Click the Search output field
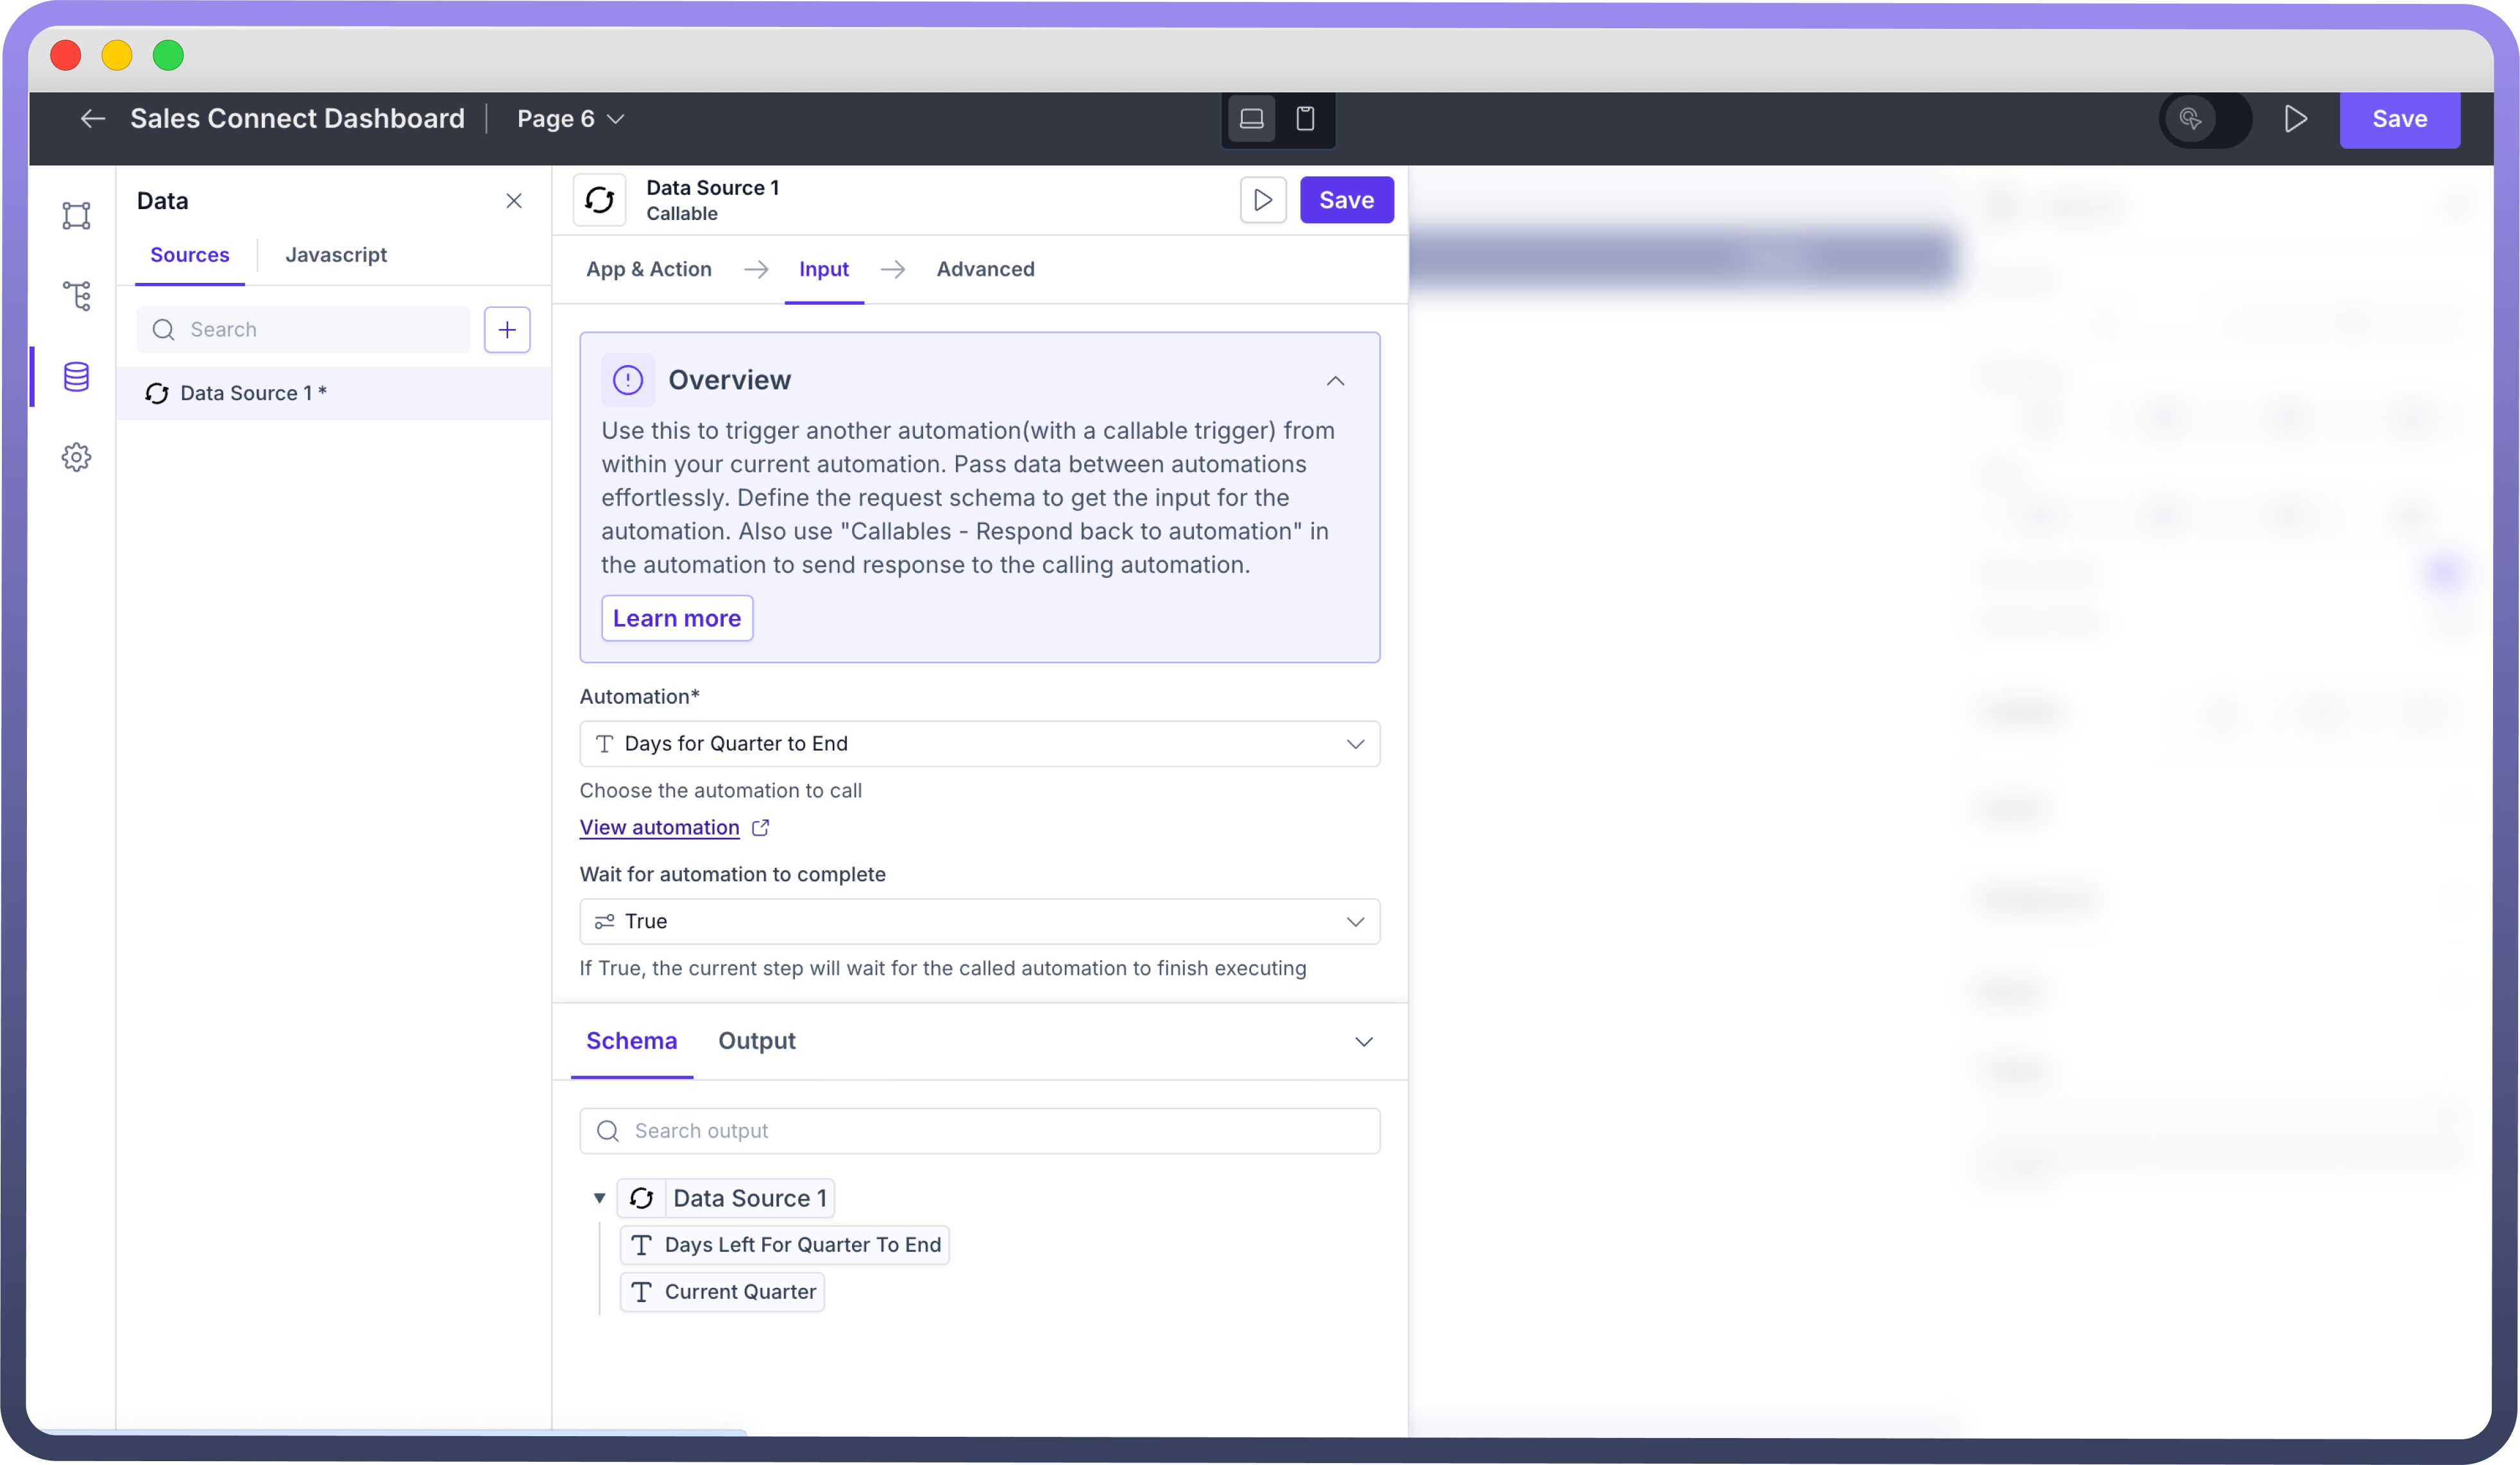Viewport: 2520px width, 1465px height. point(979,1131)
